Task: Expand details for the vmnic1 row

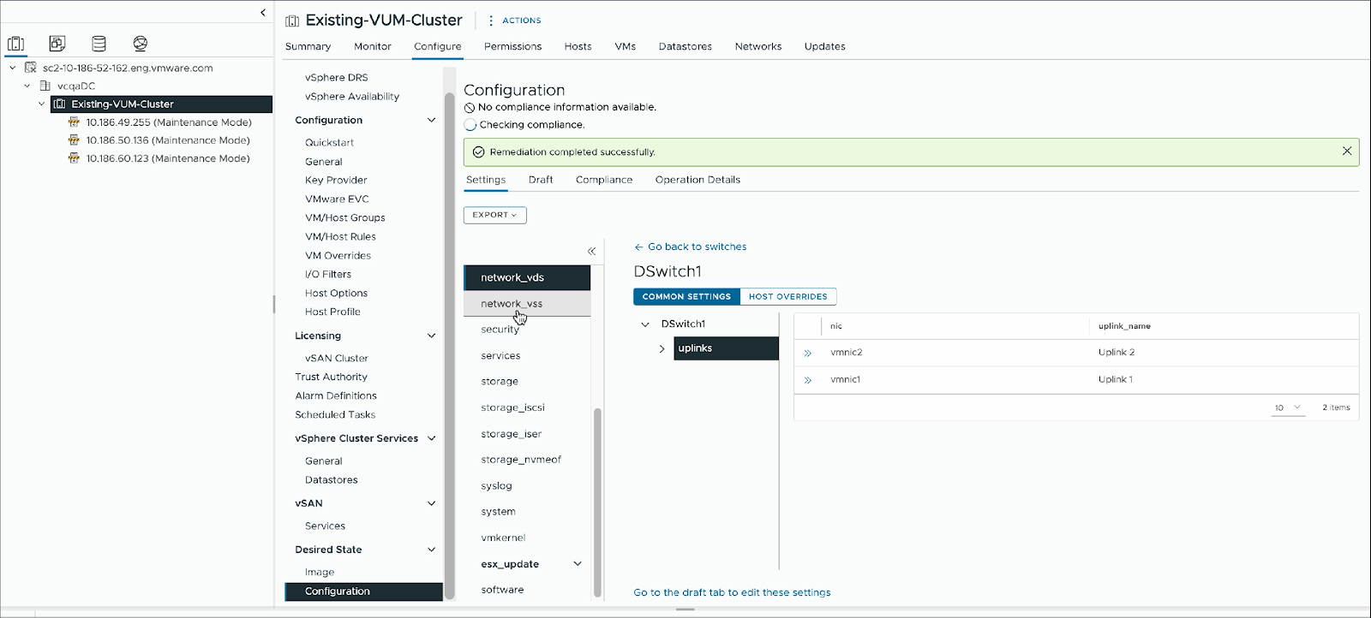Action: point(807,380)
